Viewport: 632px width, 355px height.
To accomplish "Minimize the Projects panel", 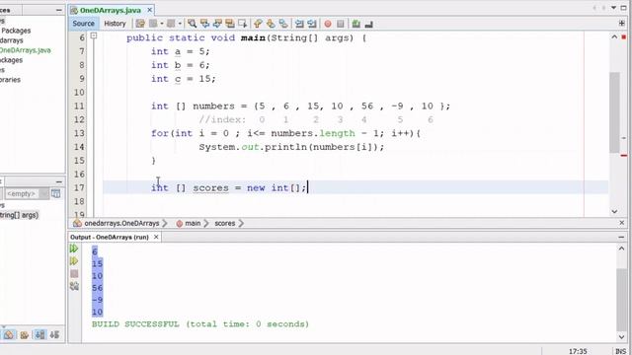I will click(x=59, y=10).
